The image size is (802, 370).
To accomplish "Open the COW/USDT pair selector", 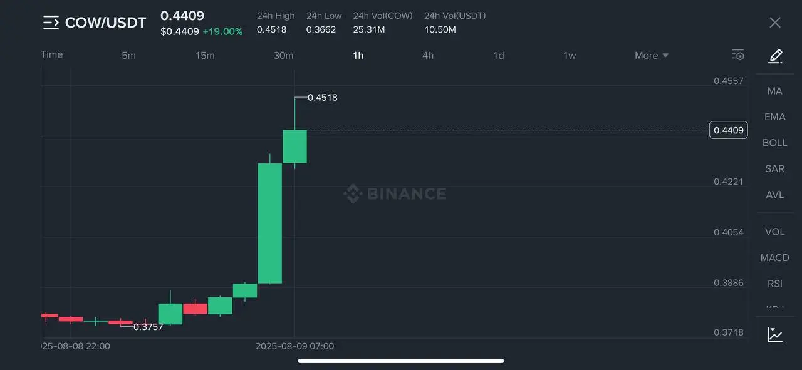I will pyautogui.click(x=105, y=23).
